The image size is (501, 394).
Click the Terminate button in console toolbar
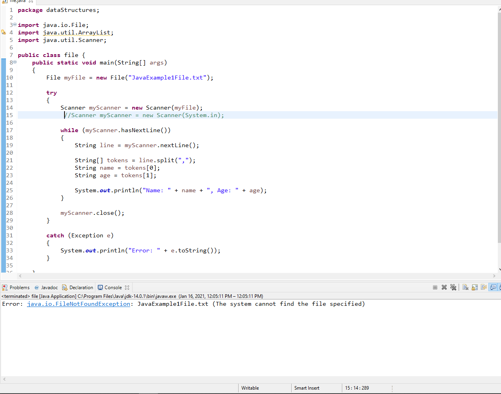435,288
